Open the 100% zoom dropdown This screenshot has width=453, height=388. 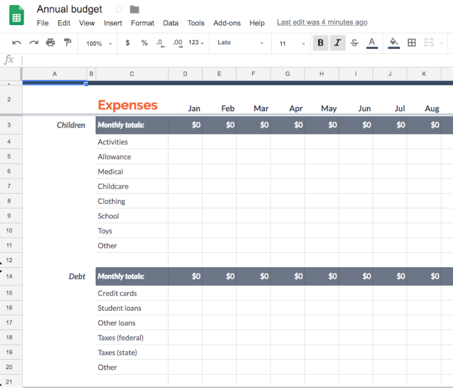coord(99,43)
